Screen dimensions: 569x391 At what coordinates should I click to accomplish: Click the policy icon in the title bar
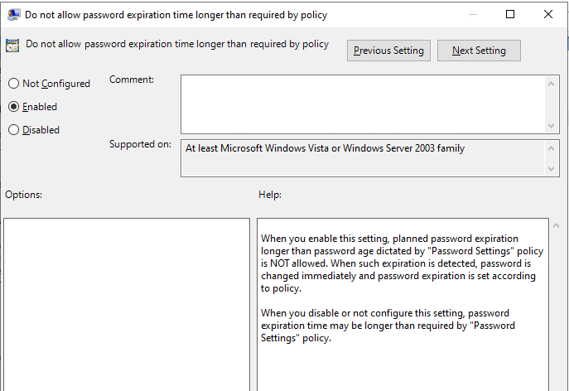click(12, 15)
